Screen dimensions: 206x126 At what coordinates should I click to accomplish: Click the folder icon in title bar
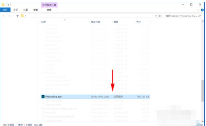[x=3, y=4]
